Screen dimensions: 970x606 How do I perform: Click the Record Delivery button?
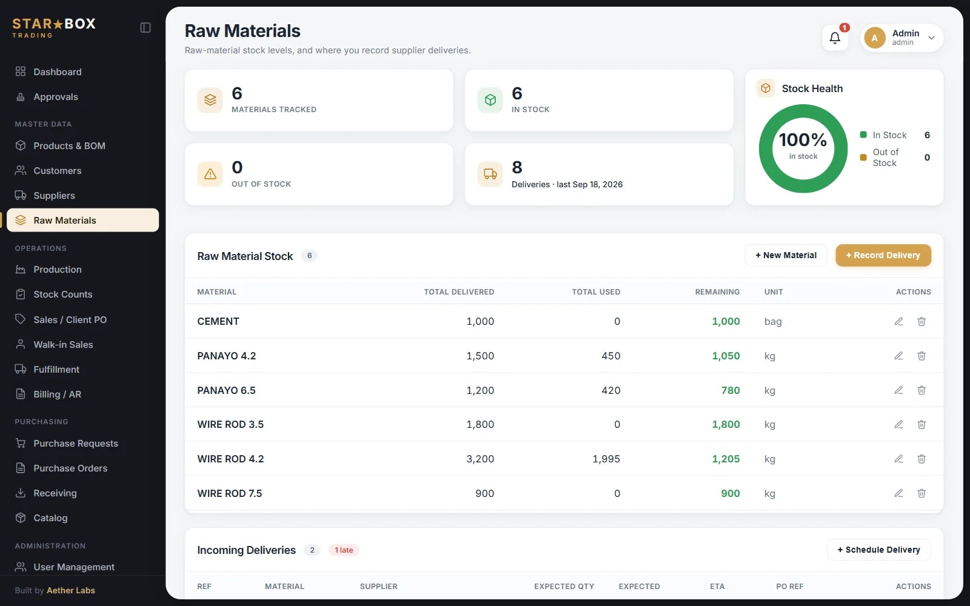883,255
